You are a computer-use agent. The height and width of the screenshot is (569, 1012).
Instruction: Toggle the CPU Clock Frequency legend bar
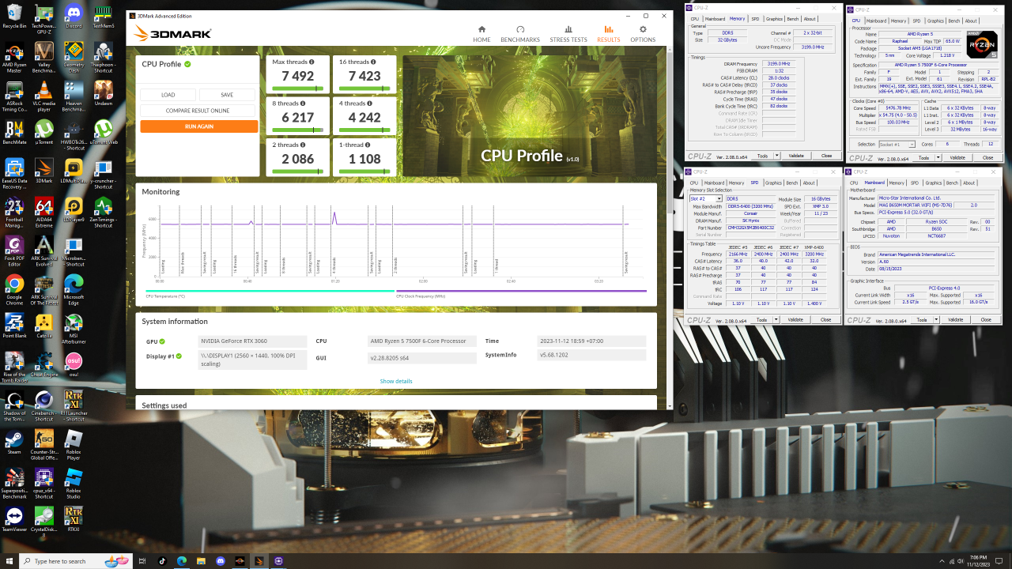point(521,291)
